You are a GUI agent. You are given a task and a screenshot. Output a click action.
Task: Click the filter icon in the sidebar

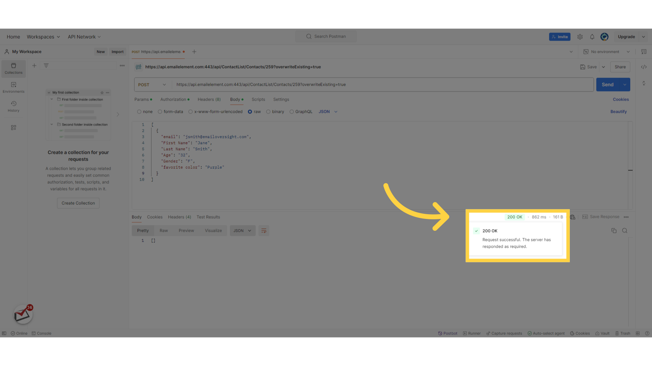46,65
